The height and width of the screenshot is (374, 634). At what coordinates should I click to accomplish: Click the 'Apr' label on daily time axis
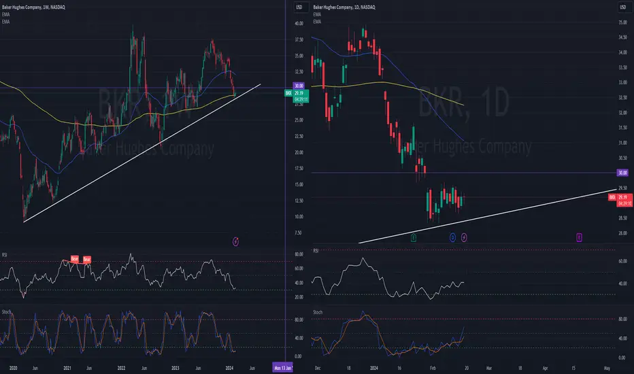coord(545,369)
